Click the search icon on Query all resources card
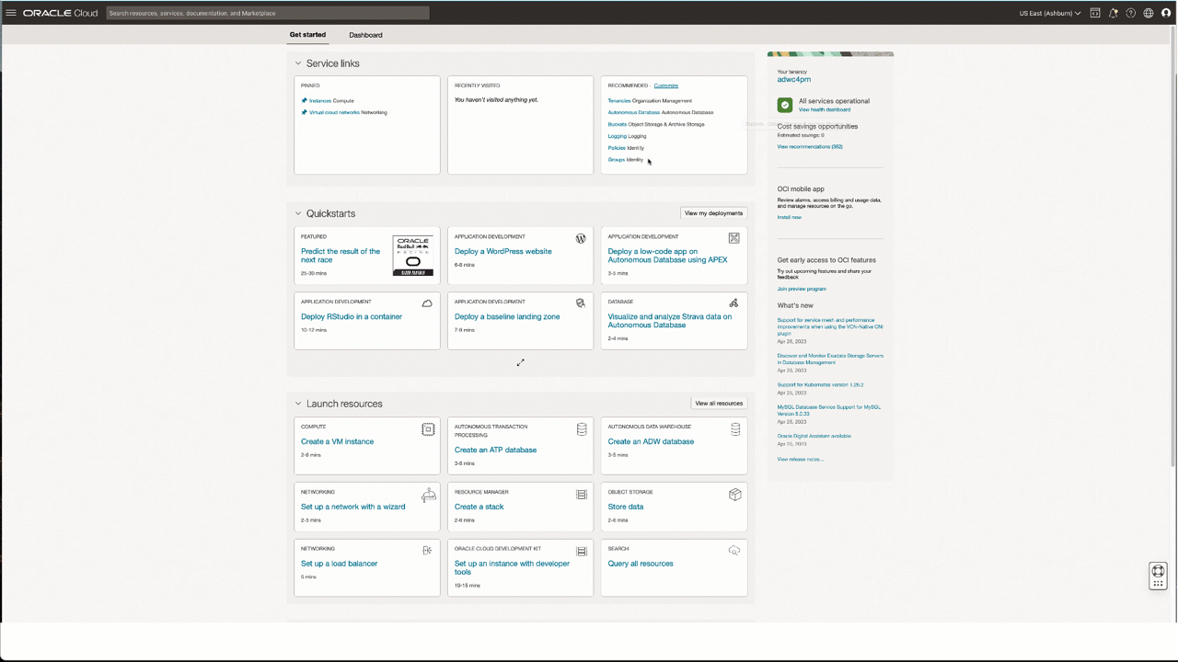 point(734,551)
